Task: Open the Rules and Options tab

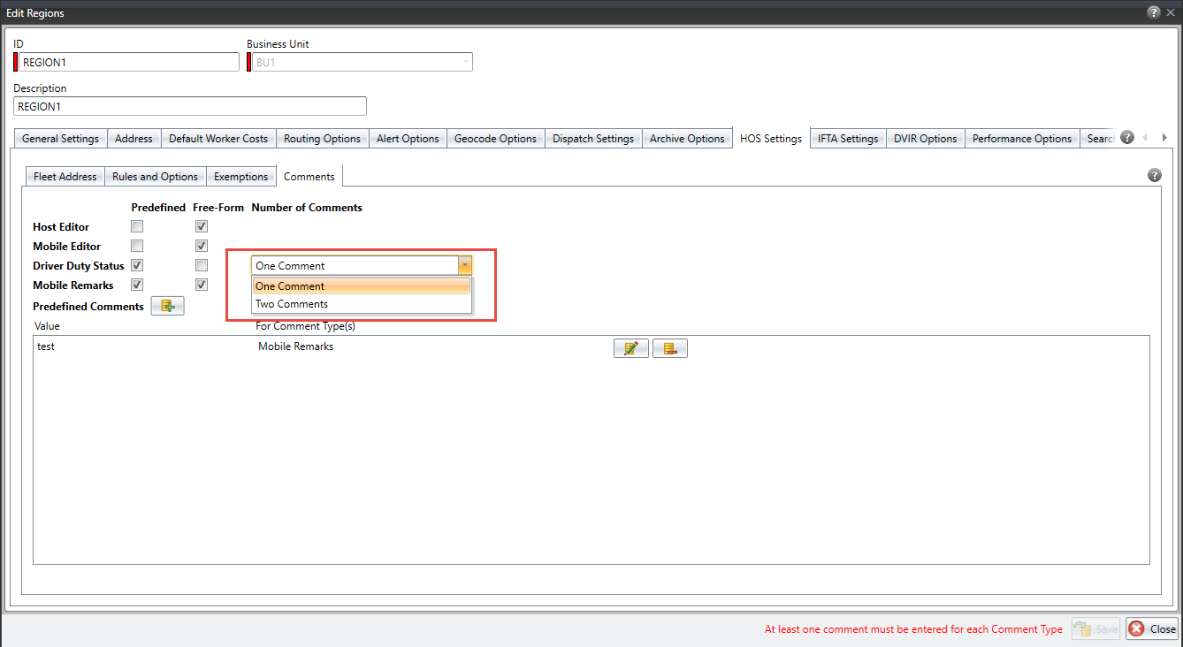Action: click(x=155, y=176)
